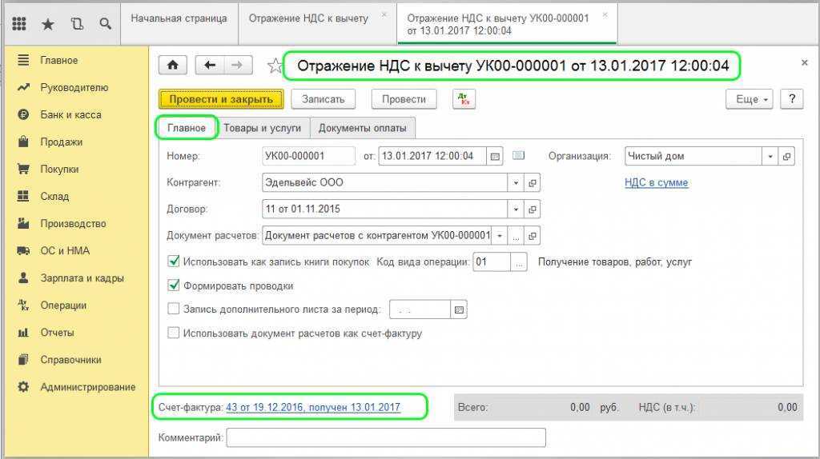Add document to favorites star

point(275,66)
